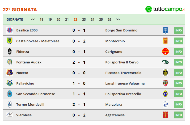The image size is (190, 125).
Task: Click the tuttocampo.it logo
Action: coord(165,9)
